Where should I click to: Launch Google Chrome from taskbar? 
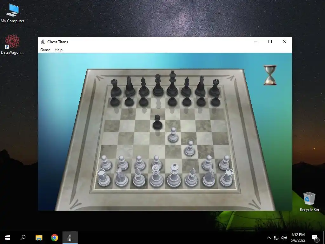(x=55, y=238)
